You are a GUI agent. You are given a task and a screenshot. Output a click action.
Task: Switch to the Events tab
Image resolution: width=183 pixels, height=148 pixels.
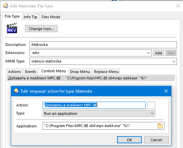[x=30, y=72]
